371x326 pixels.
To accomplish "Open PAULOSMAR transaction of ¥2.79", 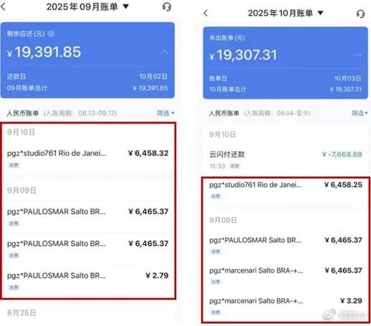I will tap(88, 280).
